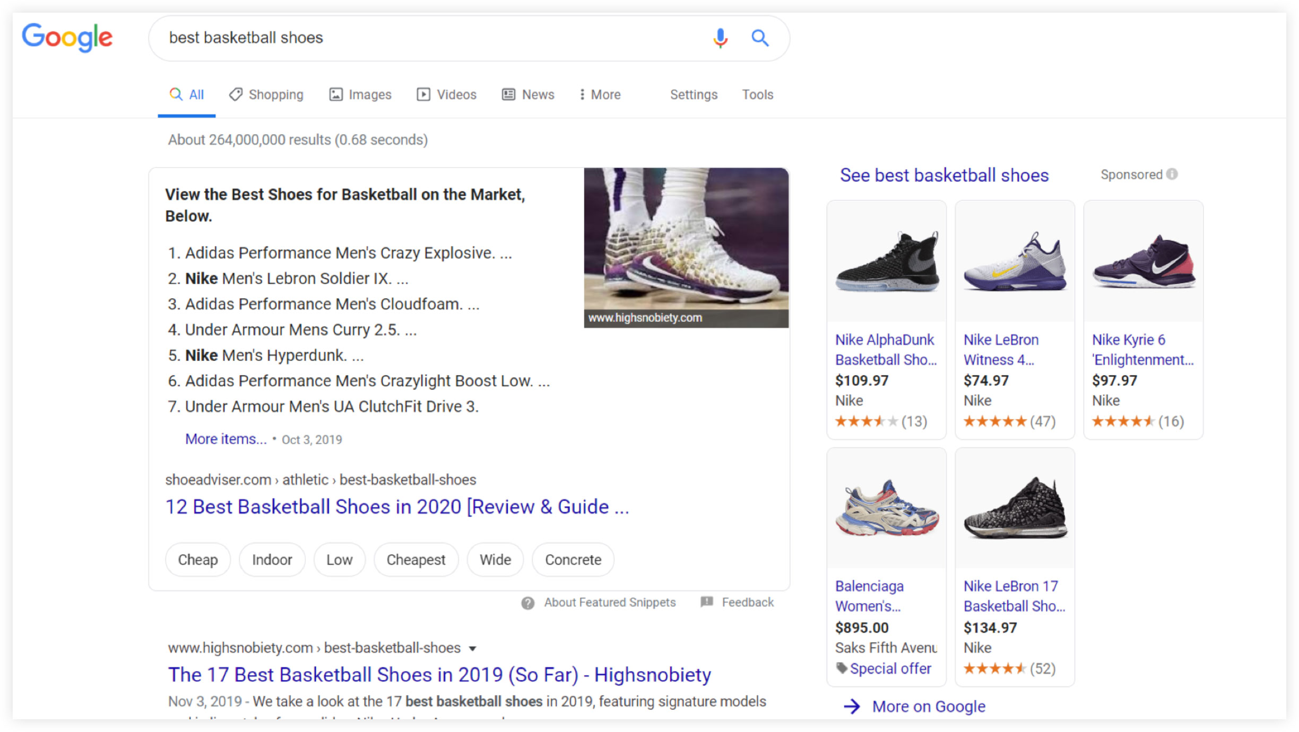Click the Sponsored info icon
Screen dimensions: 1299x732
coord(1172,174)
